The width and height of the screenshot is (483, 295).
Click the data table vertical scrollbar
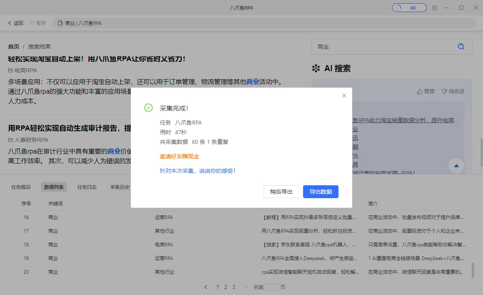click(x=473, y=271)
